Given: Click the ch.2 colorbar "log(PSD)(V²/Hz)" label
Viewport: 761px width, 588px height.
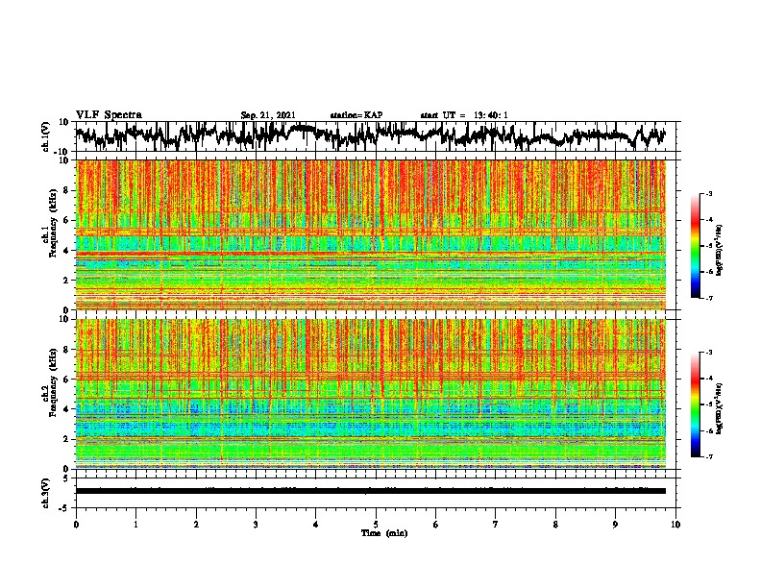Looking at the screenshot, I should (x=720, y=408).
